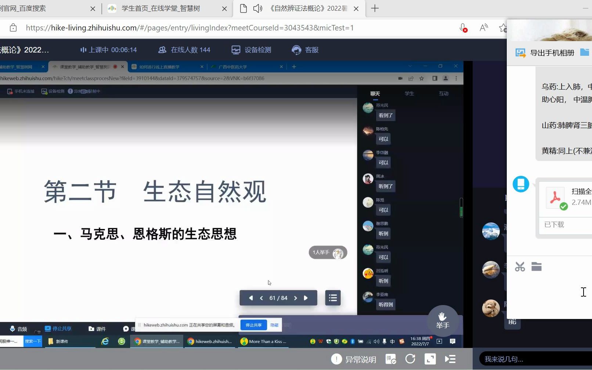Refresh the live stream with the reload icon
The height and width of the screenshot is (370, 592).
[410, 359]
